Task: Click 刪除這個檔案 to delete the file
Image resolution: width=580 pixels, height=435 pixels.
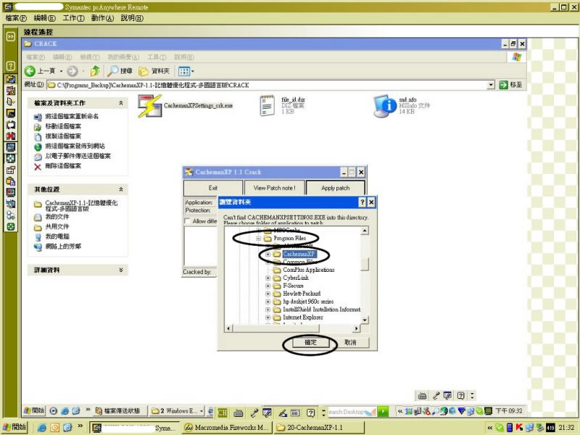Action: pyautogui.click(x=63, y=166)
